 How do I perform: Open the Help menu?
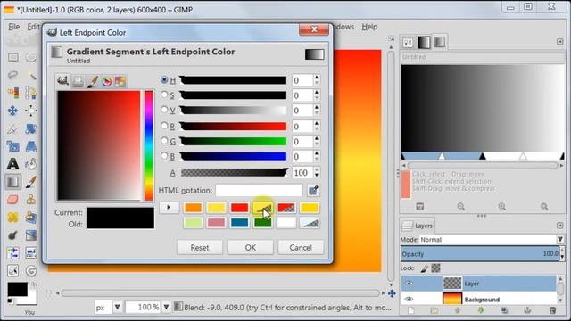pos(369,27)
